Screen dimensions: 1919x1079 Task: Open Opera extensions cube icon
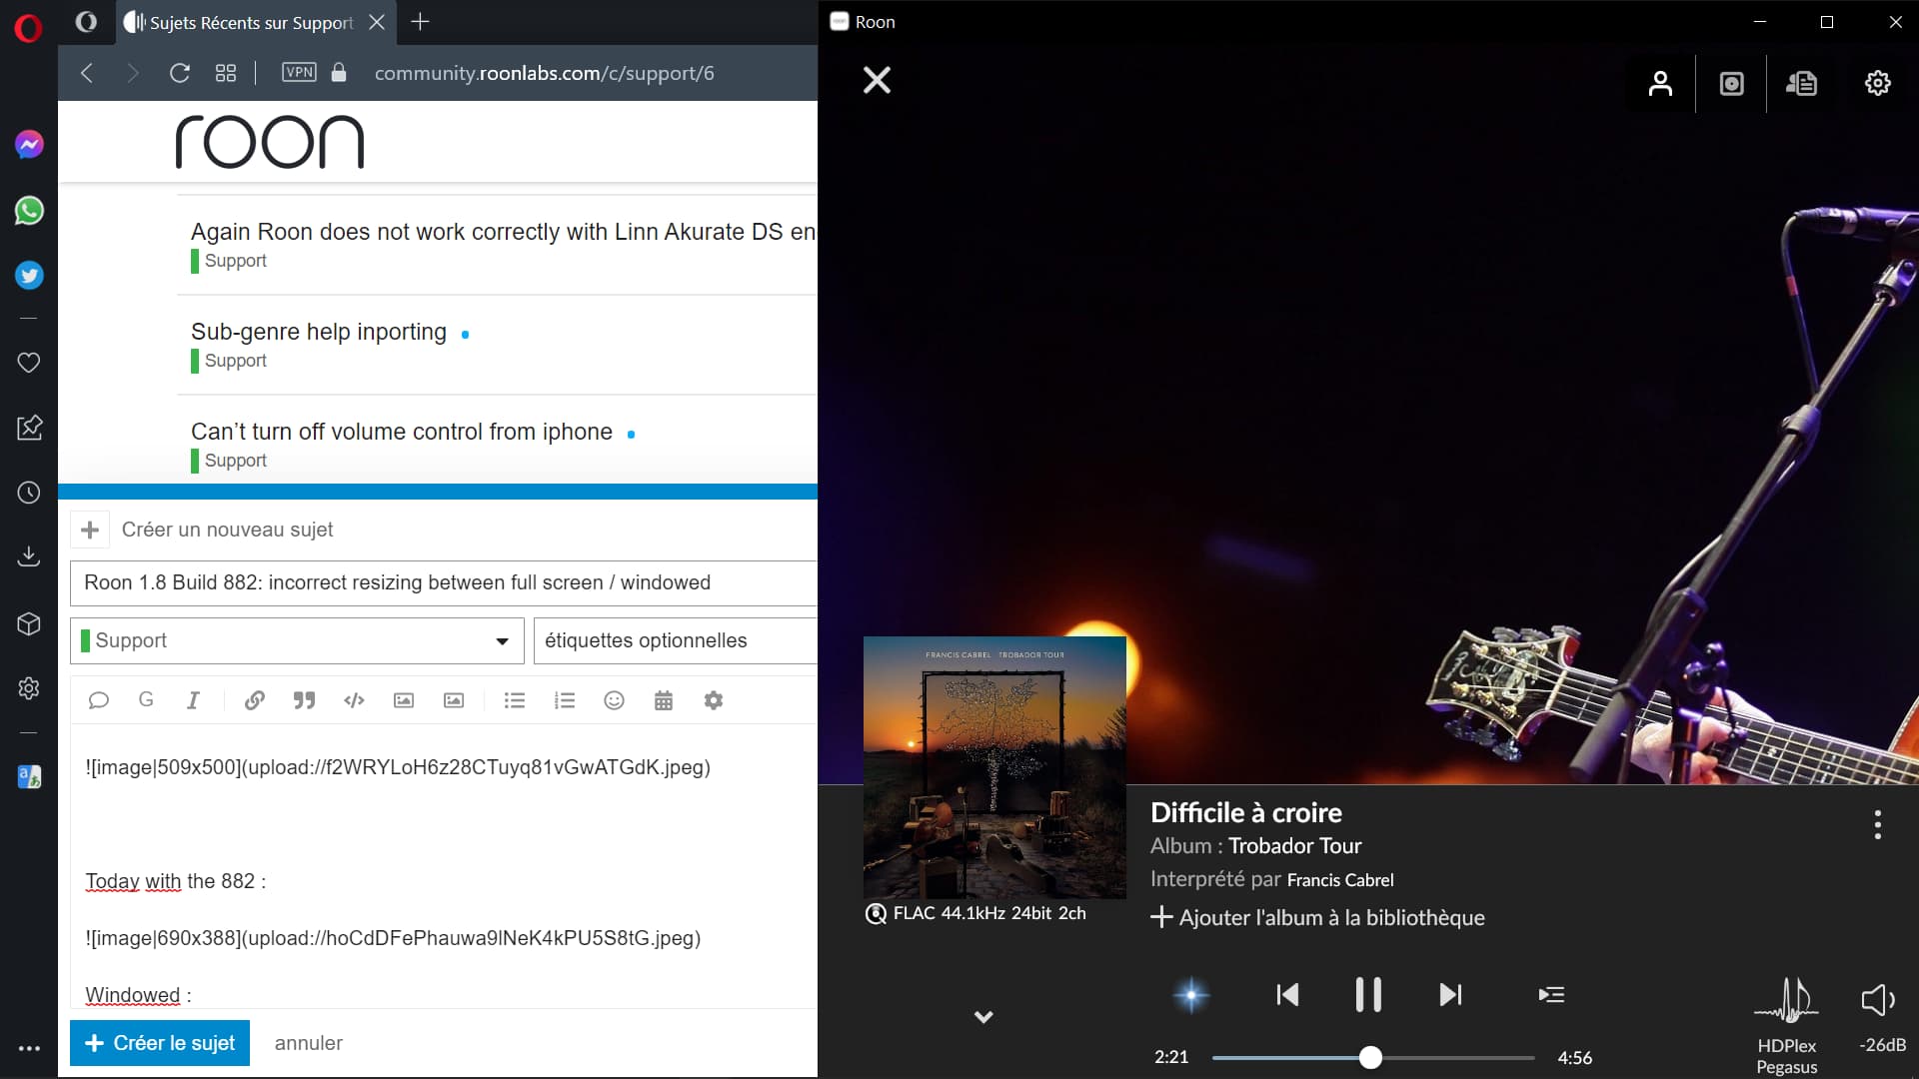click(29, 623)
